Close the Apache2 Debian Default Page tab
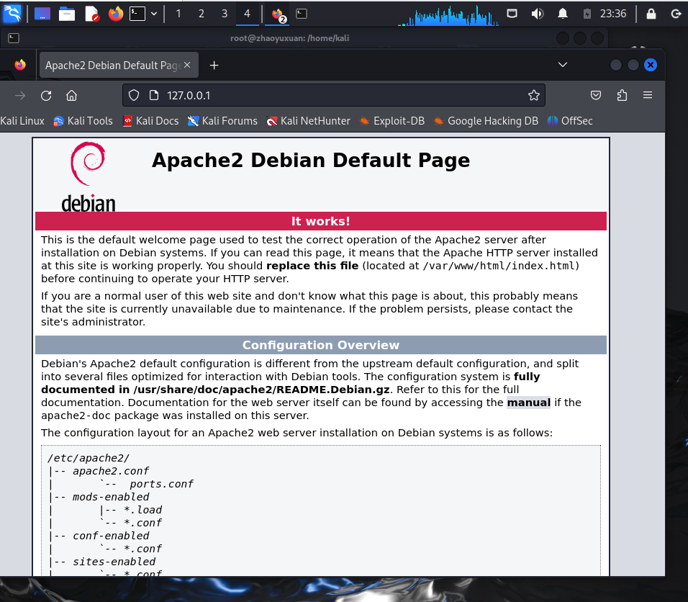This screenshot has width=688, height=602. pos(187,66)
